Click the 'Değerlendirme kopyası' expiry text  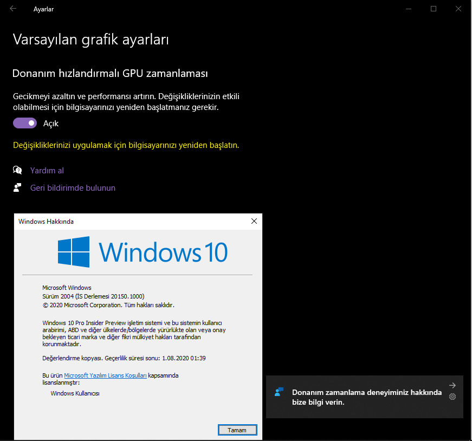click(x=124, y=358)
